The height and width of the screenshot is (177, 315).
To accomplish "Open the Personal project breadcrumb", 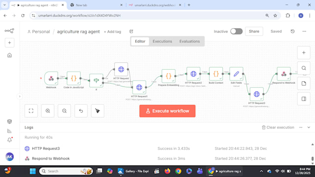I will [x=38, y=32].
